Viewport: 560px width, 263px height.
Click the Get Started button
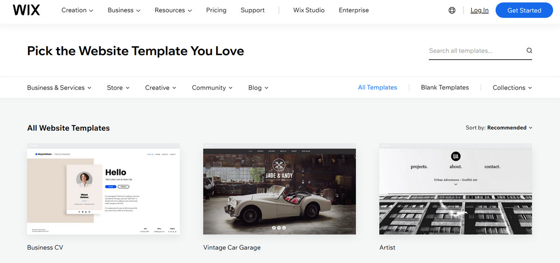click(x=524, y=10)
